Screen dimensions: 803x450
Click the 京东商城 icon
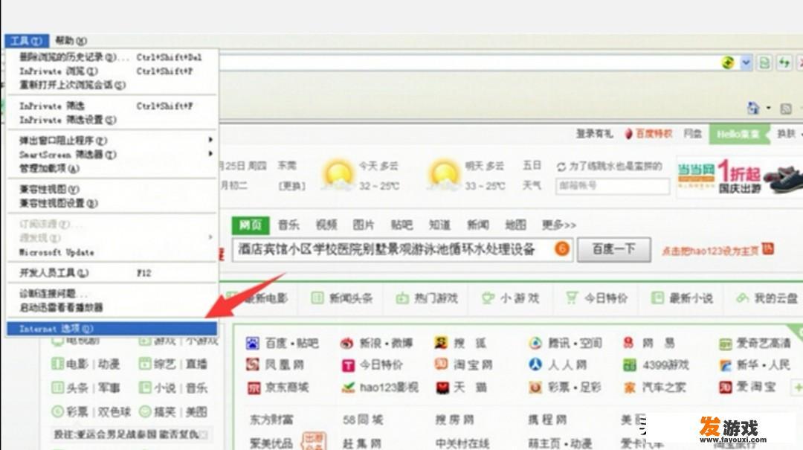click(x=254, y=388)
